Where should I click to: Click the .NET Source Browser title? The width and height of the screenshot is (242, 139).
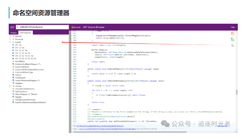[94, 27]
